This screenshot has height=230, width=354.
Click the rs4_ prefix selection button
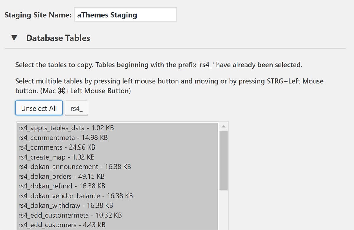[x=76, y=109]
